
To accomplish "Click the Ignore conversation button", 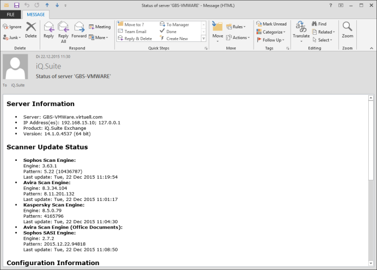I will 12,27.
